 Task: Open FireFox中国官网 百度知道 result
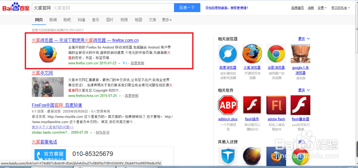[x=57, y=105]
